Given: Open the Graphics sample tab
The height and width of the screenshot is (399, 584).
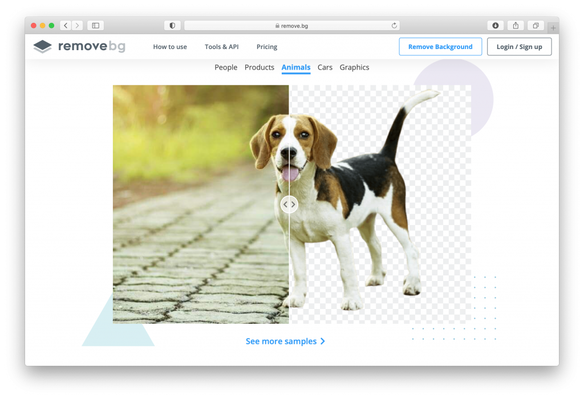Looking at the screenshot, I should point(354,67).
